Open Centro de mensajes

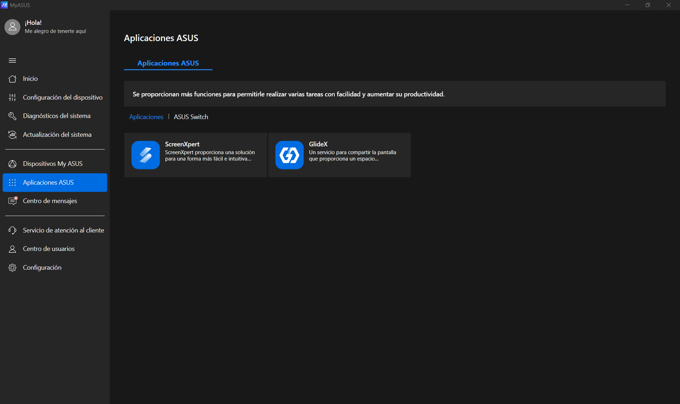[x=55, y=201]
